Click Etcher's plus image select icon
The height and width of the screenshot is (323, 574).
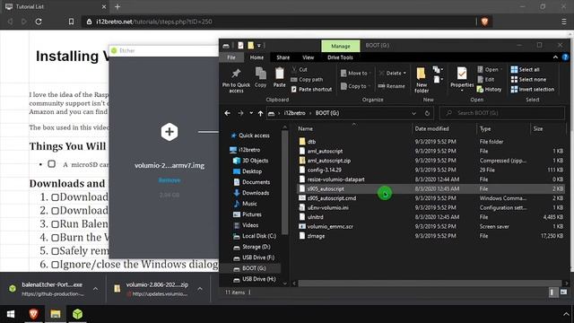[x=170, y=132]
